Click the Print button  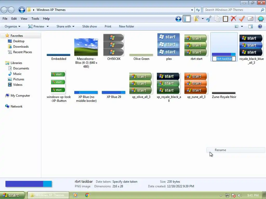[x=108, y=26]
